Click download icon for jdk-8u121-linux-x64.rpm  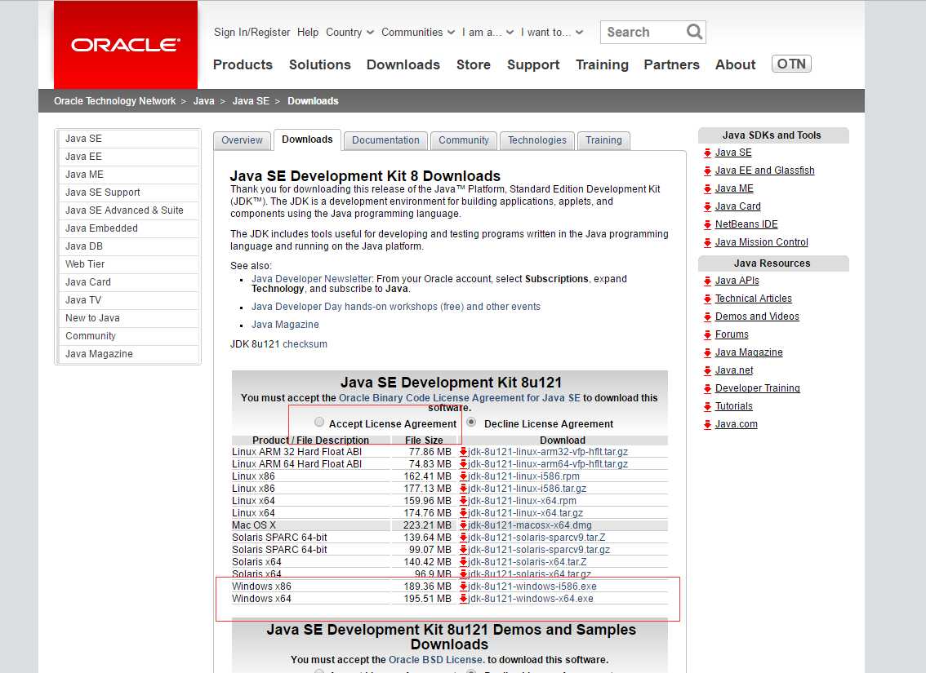click(x=464, y=501)
